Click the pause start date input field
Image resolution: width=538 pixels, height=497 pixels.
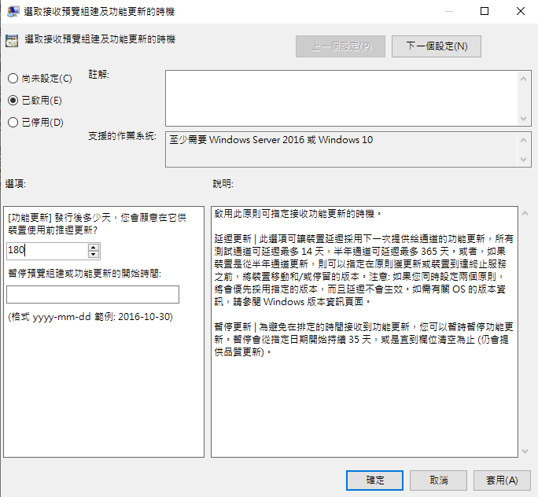[92, 295]
